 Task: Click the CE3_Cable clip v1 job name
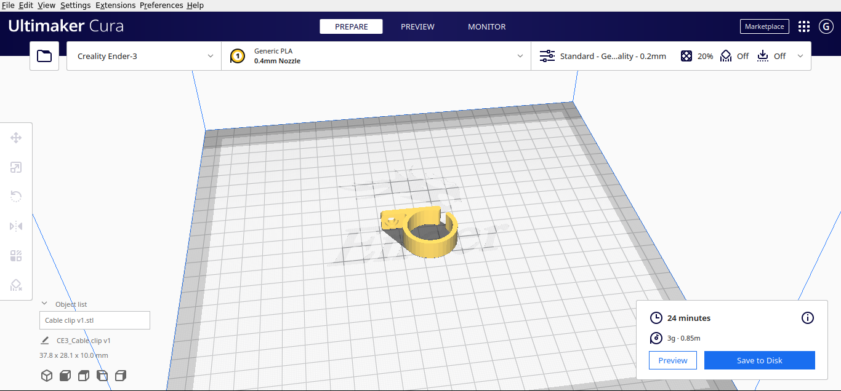(x=84, y=341)
